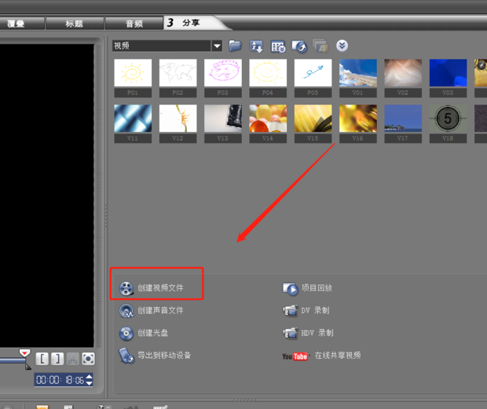Click the V18 label text
The image size is (487, 409).
(x=448, y=138)
